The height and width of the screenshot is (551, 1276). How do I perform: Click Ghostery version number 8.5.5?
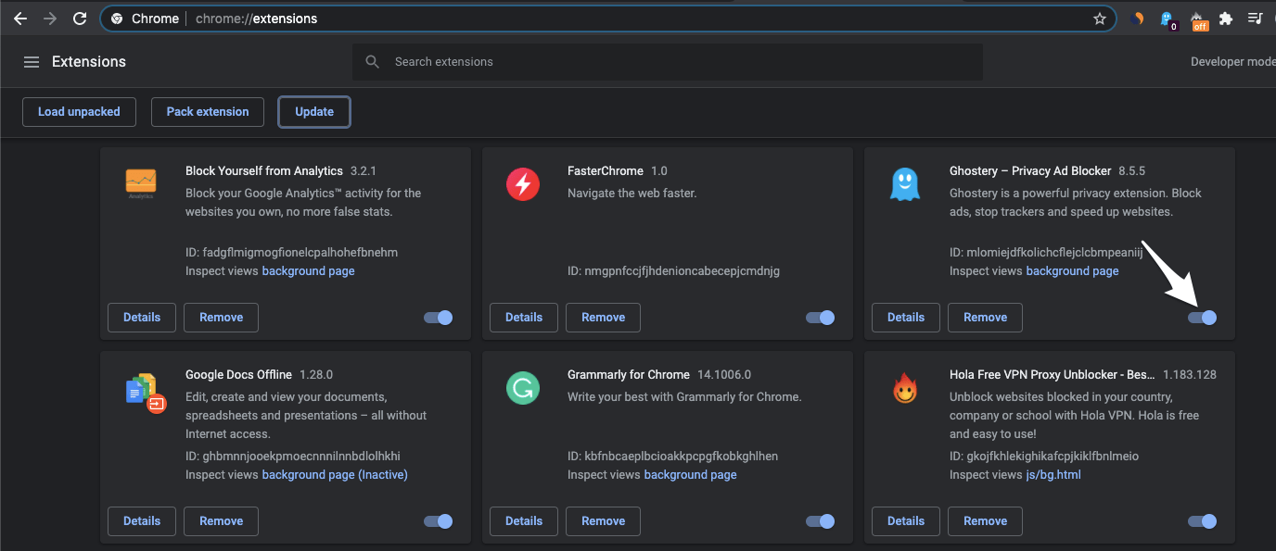click(1132, 171)
